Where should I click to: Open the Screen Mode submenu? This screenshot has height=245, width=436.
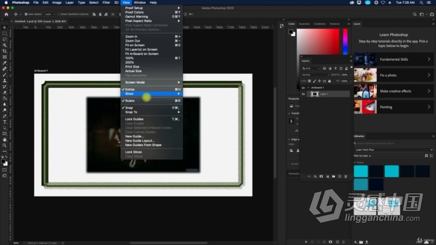click(x=152, y=82)
